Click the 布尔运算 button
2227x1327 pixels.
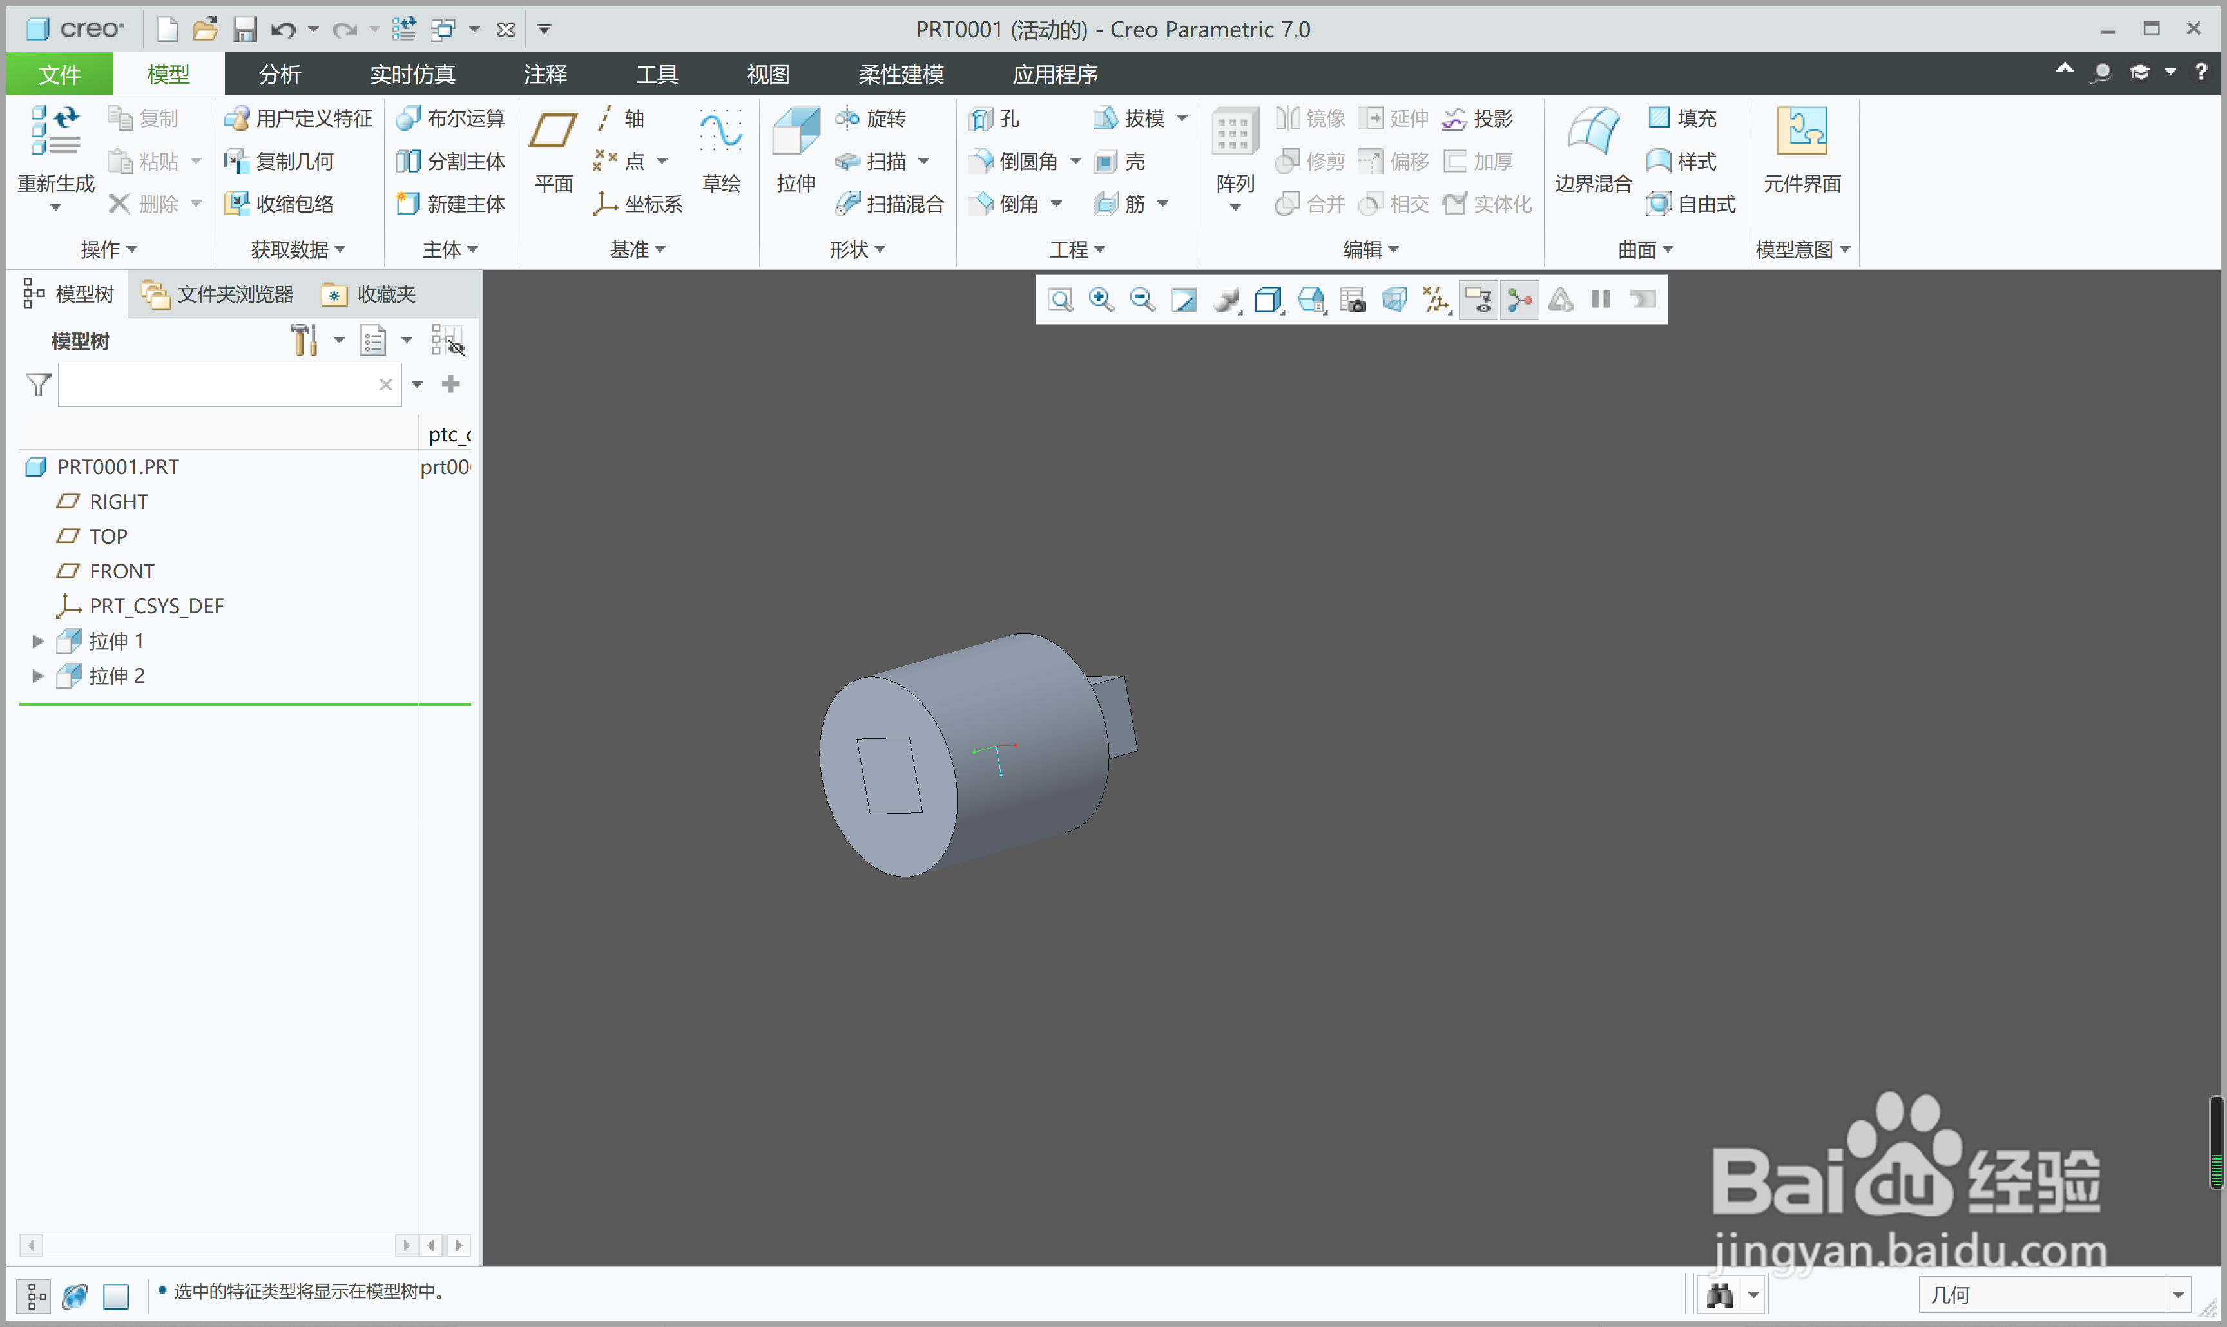(451, 118)
